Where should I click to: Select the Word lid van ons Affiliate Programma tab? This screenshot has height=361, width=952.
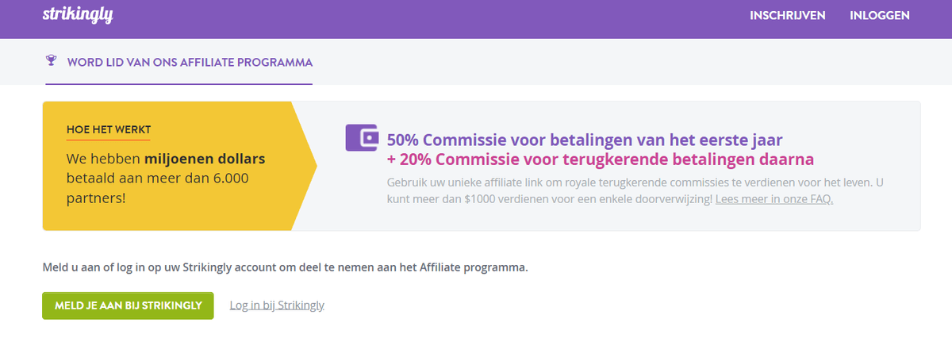[179, 61]
